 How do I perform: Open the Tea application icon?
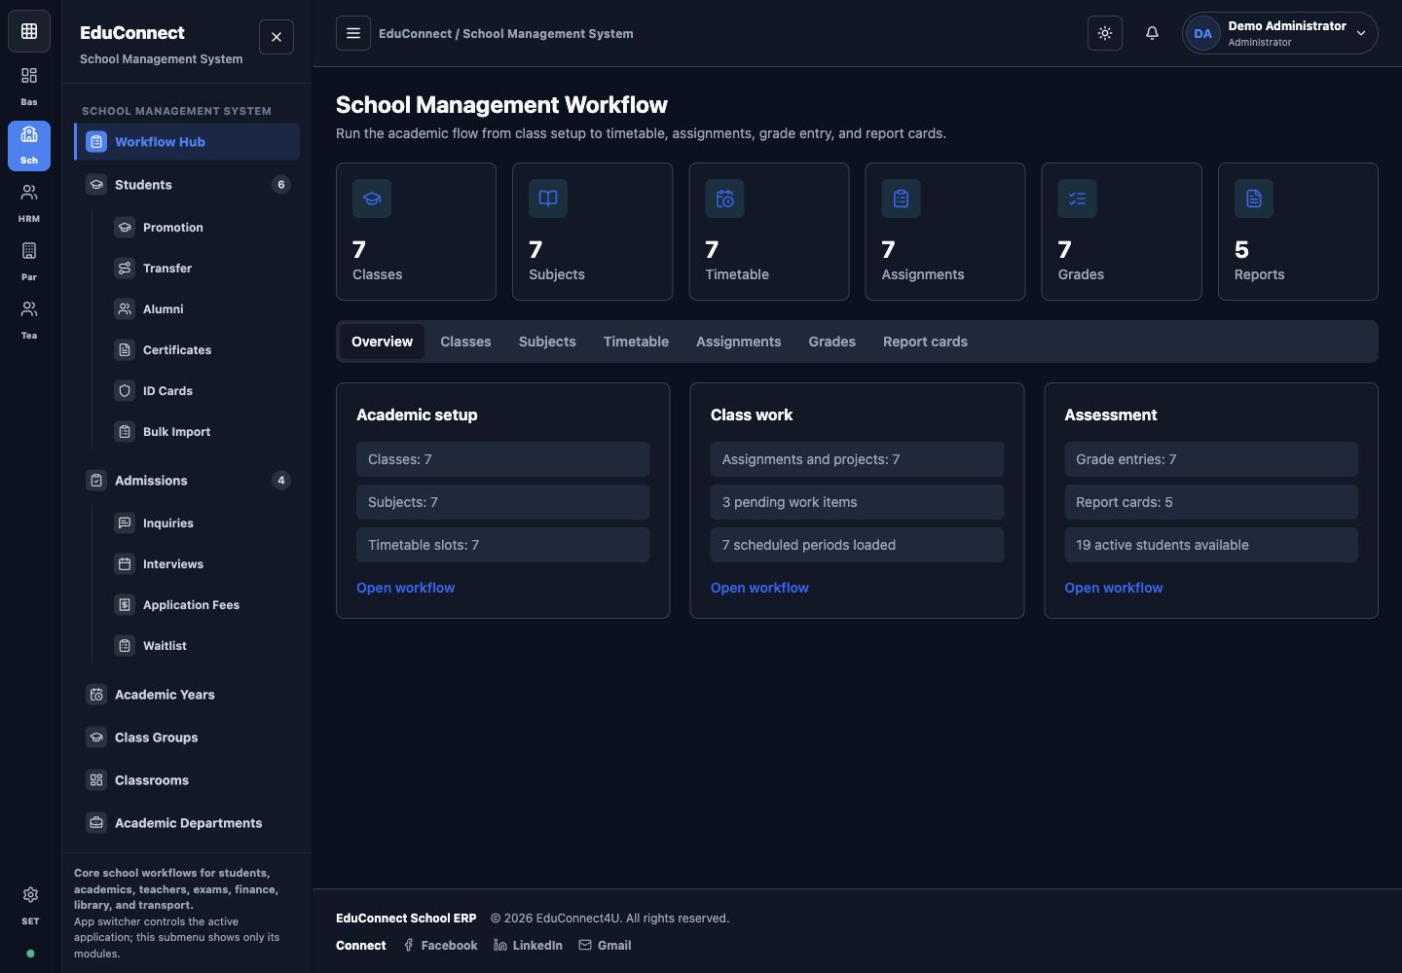click(x=29, y=319)
